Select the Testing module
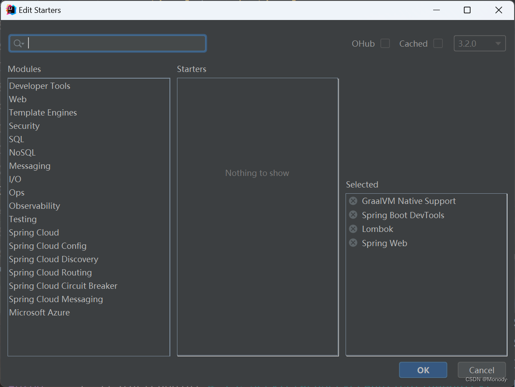Viewport: 515px width, 387px height. 89,219
